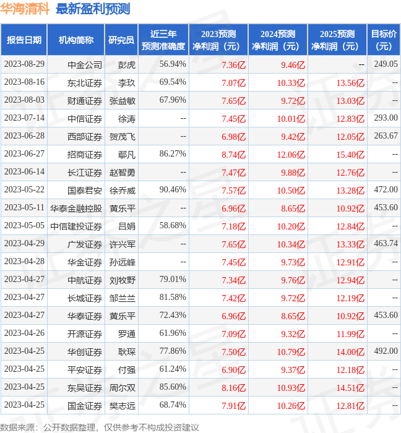
Task: Click the 数据来源 footnote text
Action: click(x=100, y=427)
